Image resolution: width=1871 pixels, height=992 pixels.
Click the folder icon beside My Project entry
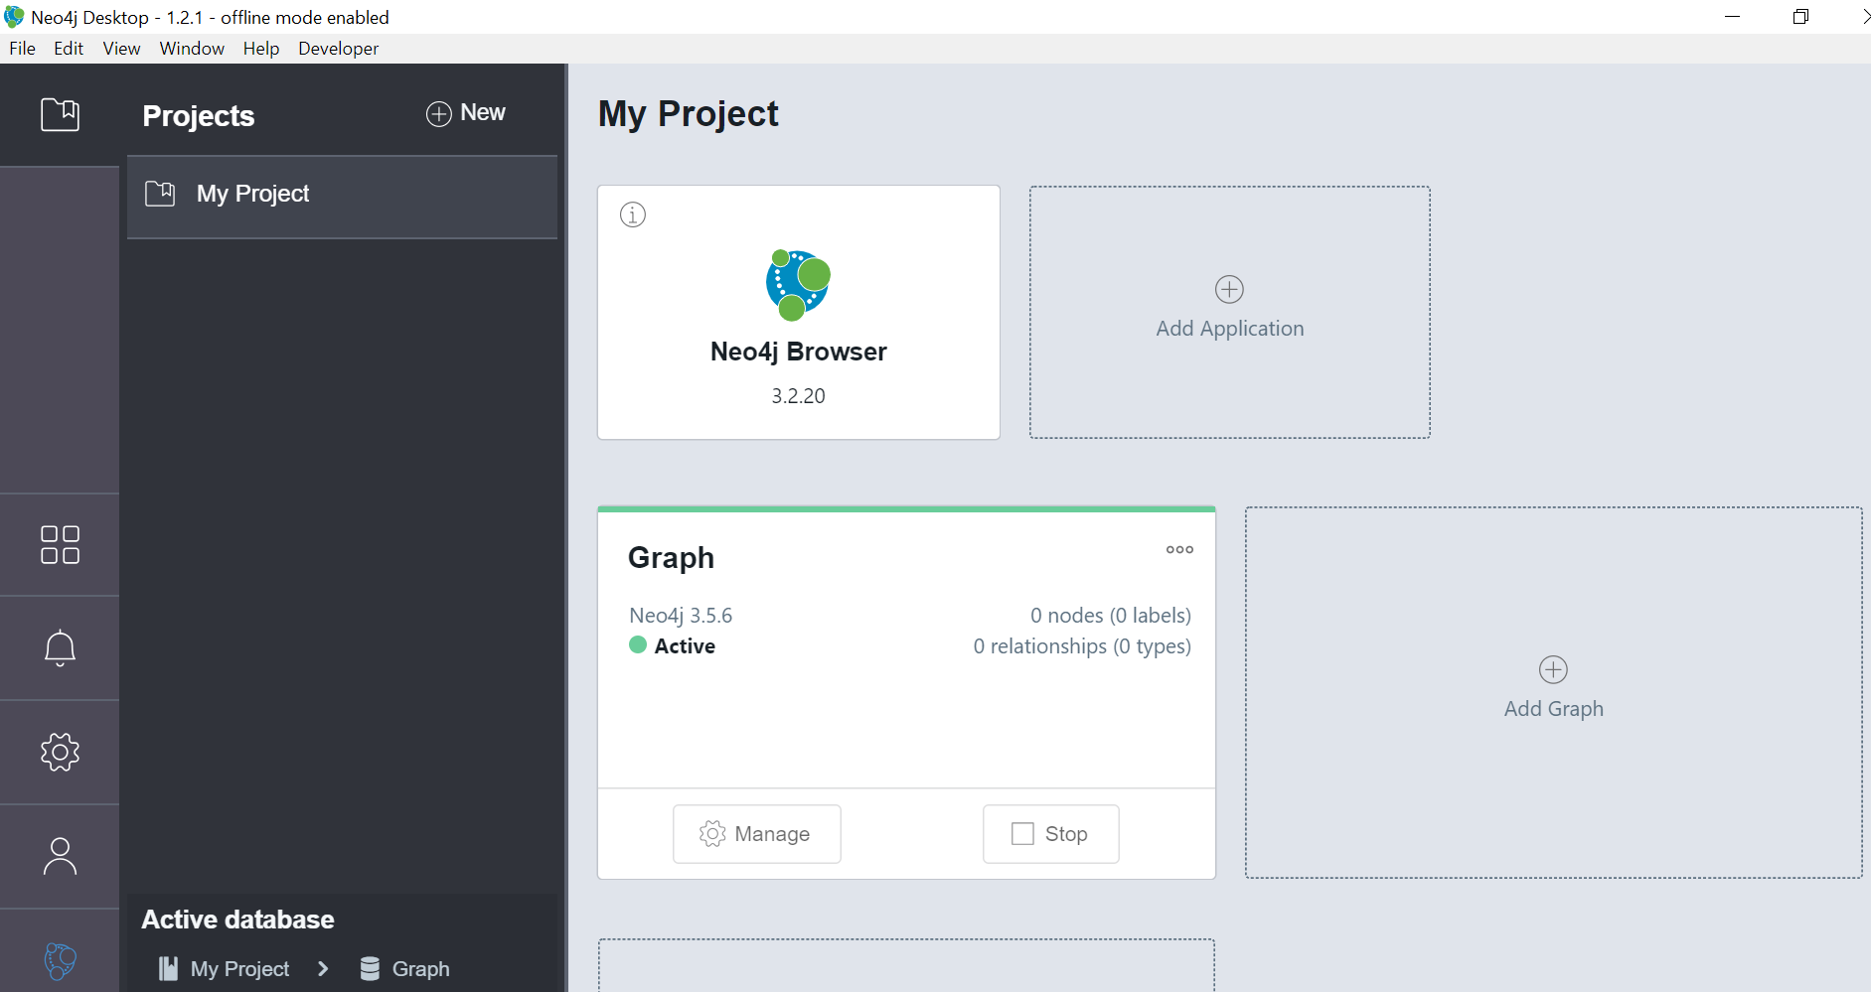click(160, 194)
